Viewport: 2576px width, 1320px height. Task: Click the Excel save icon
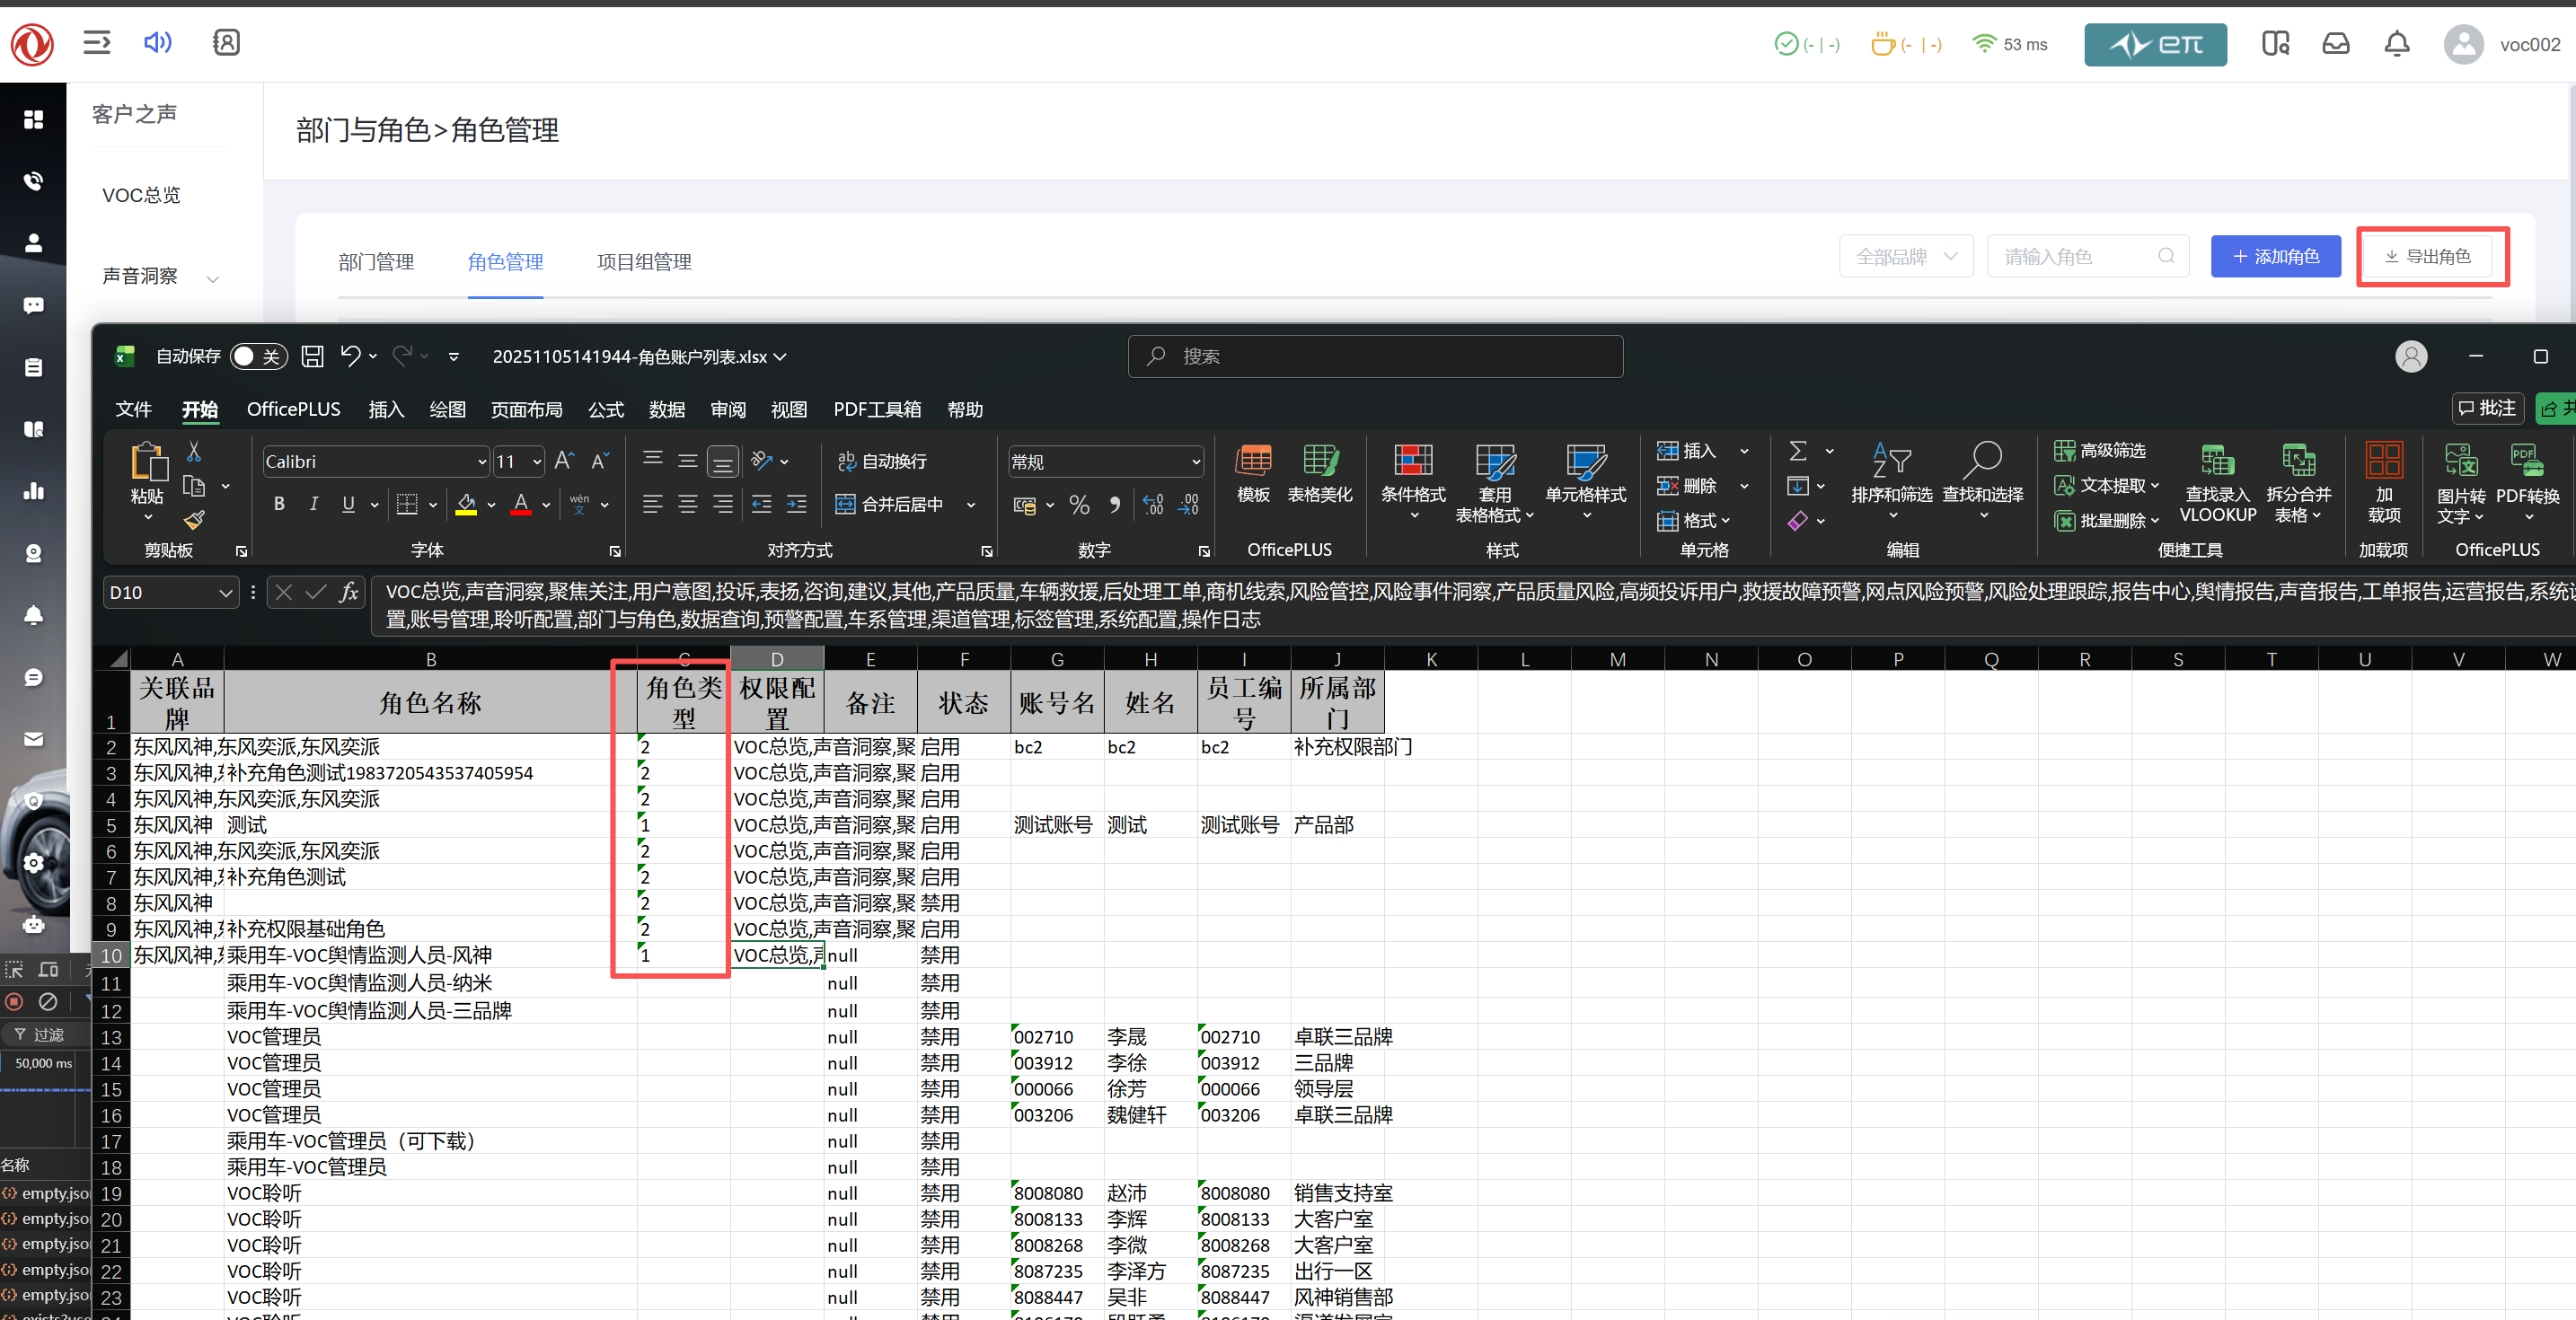312,356
